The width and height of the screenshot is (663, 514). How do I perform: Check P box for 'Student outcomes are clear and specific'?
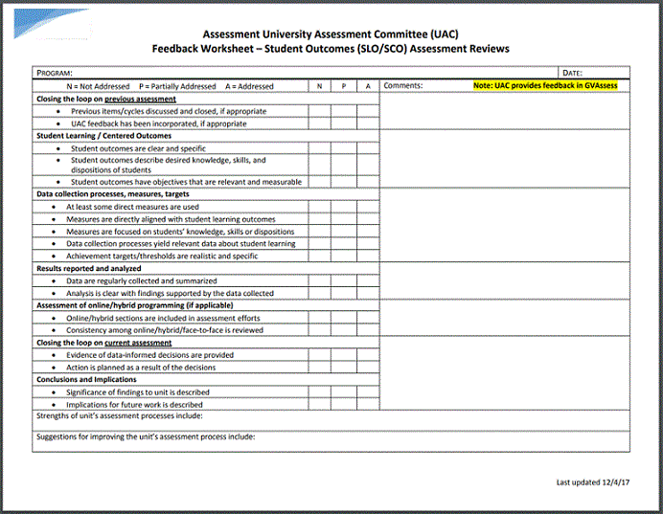point(344,148)
